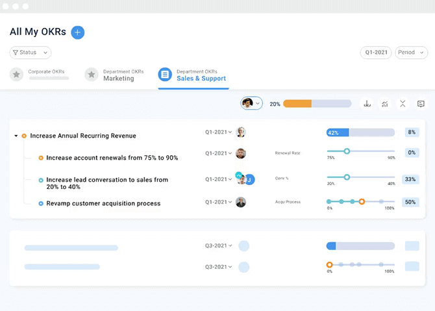Click the Sales & Support document icon
Screen dimensions: 435x311
point(165,75)
